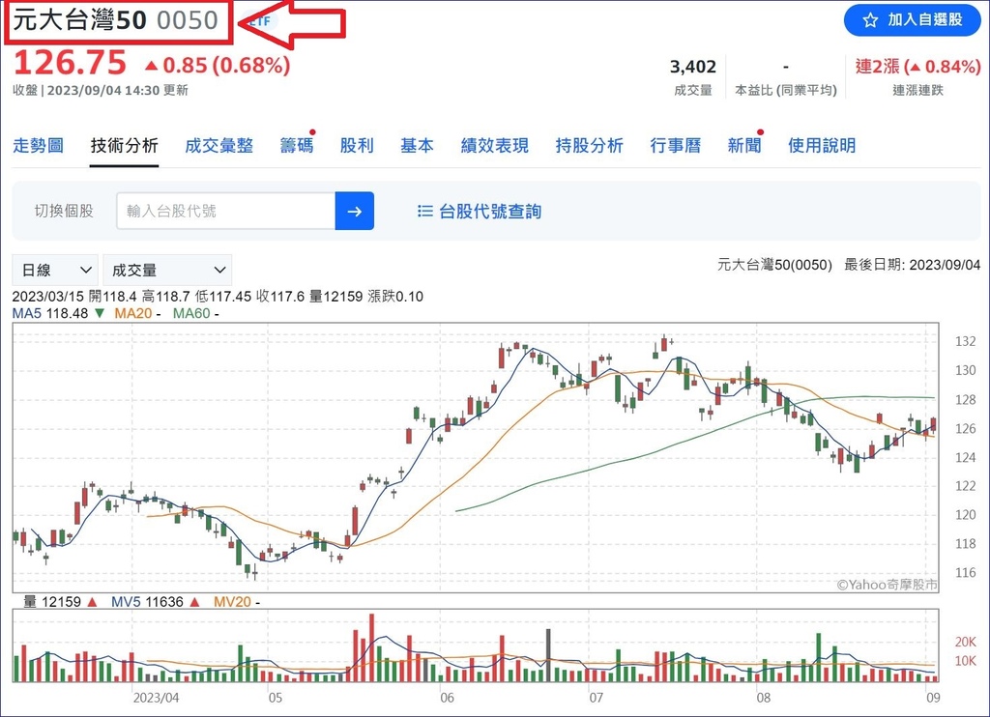This screenshot has height=717, width=990.
Task: Open the 基本 tab
Action: [417, 146]
